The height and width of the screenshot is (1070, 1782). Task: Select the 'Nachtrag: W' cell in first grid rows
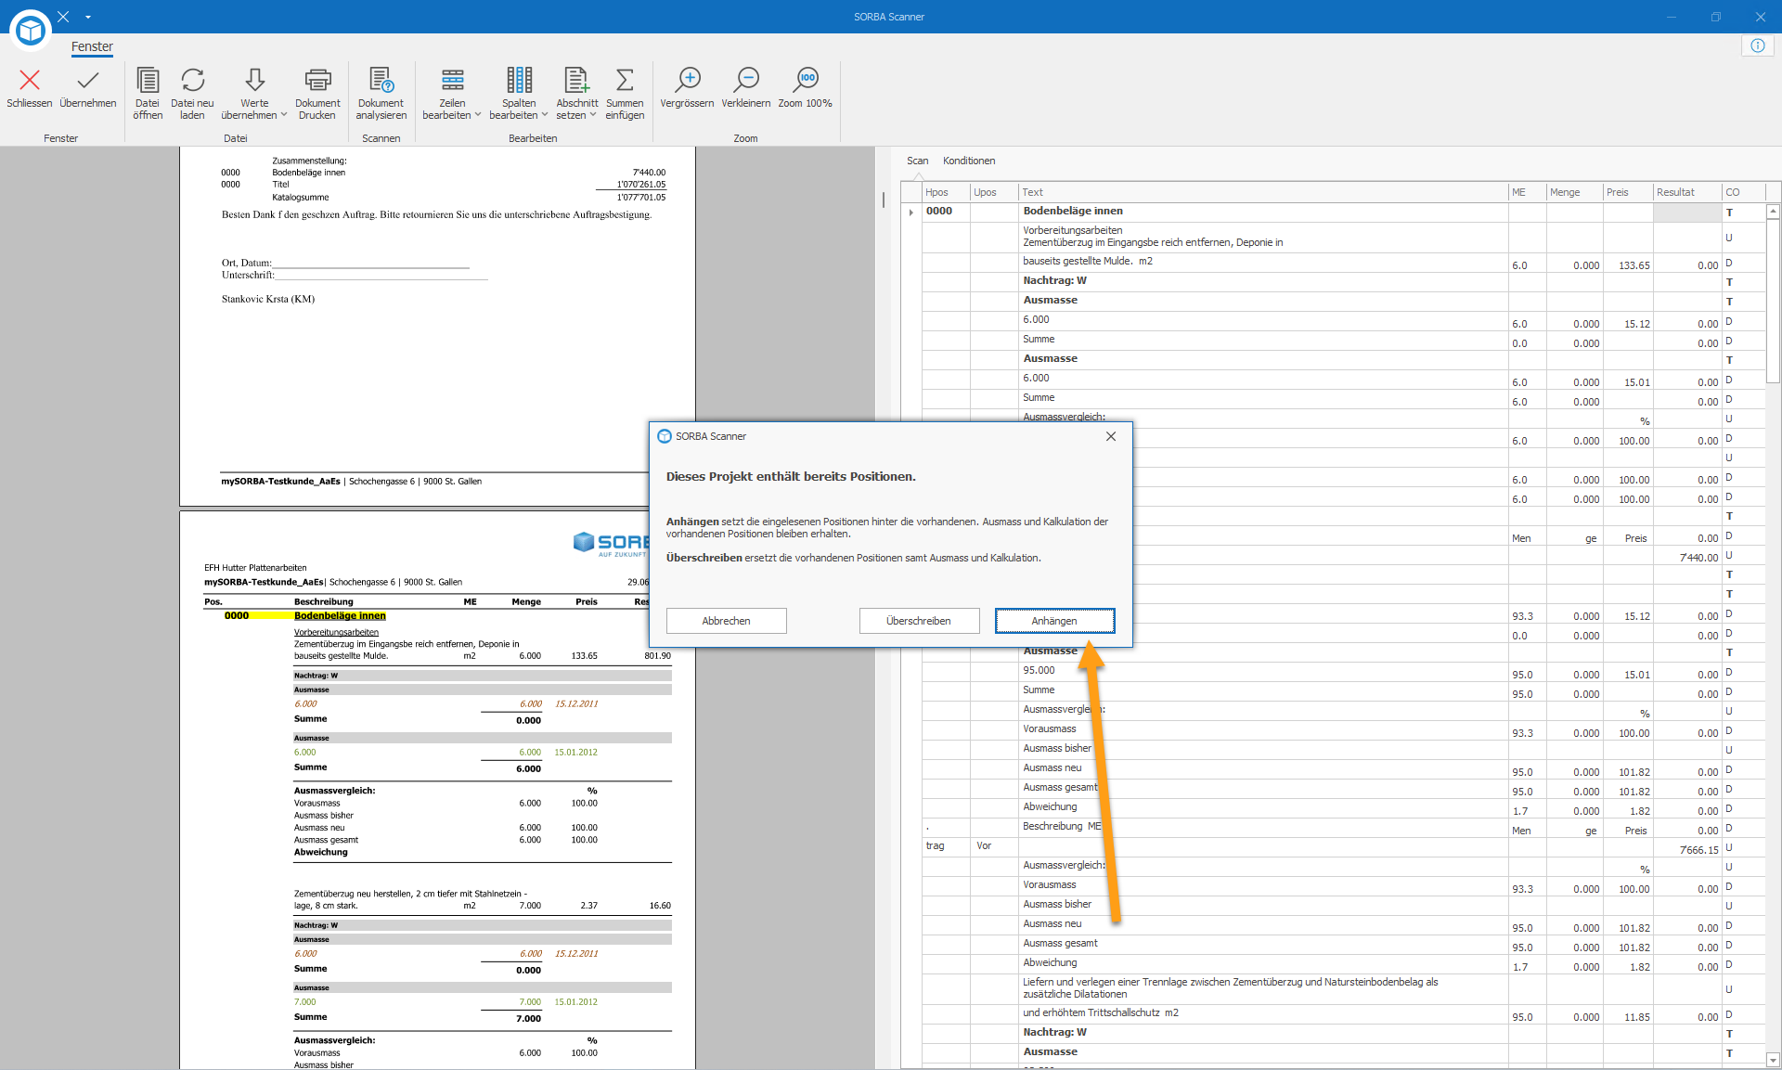(x=1263, y=281)
